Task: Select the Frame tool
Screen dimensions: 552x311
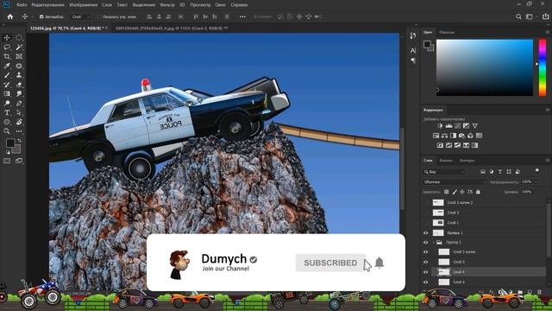Action: [x=19, y=56]
